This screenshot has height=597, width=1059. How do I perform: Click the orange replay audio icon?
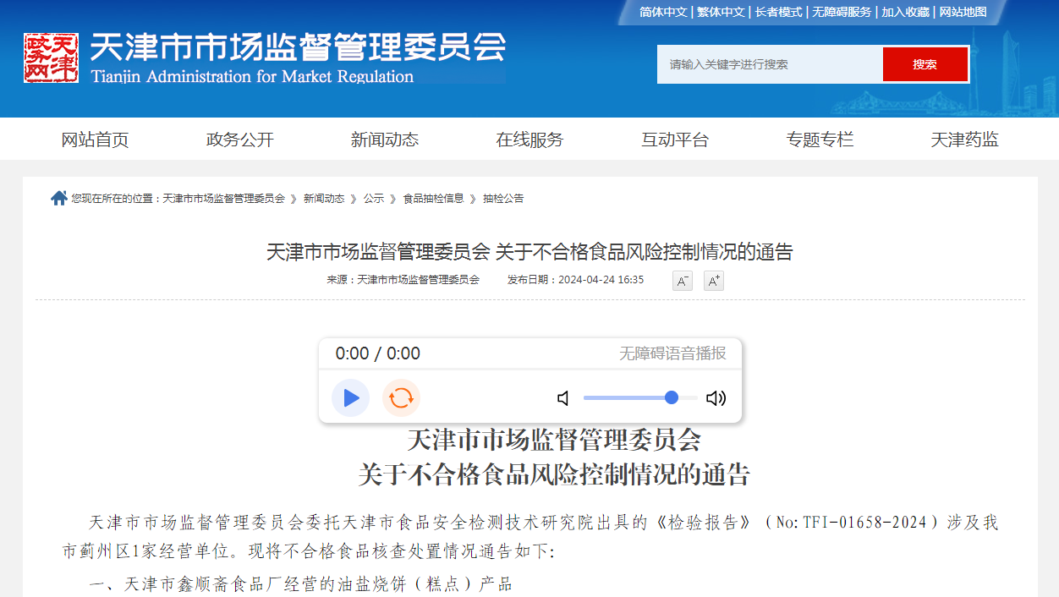click(401, 398)
